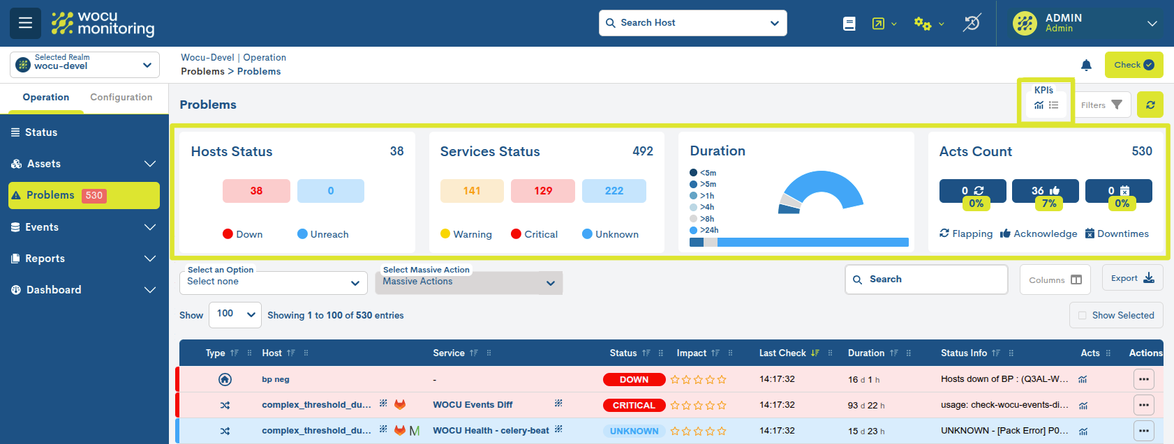The image size is (1174, 444).
Task: Switch KPIs to chart view icon
Action: (x=1039, y=105)
